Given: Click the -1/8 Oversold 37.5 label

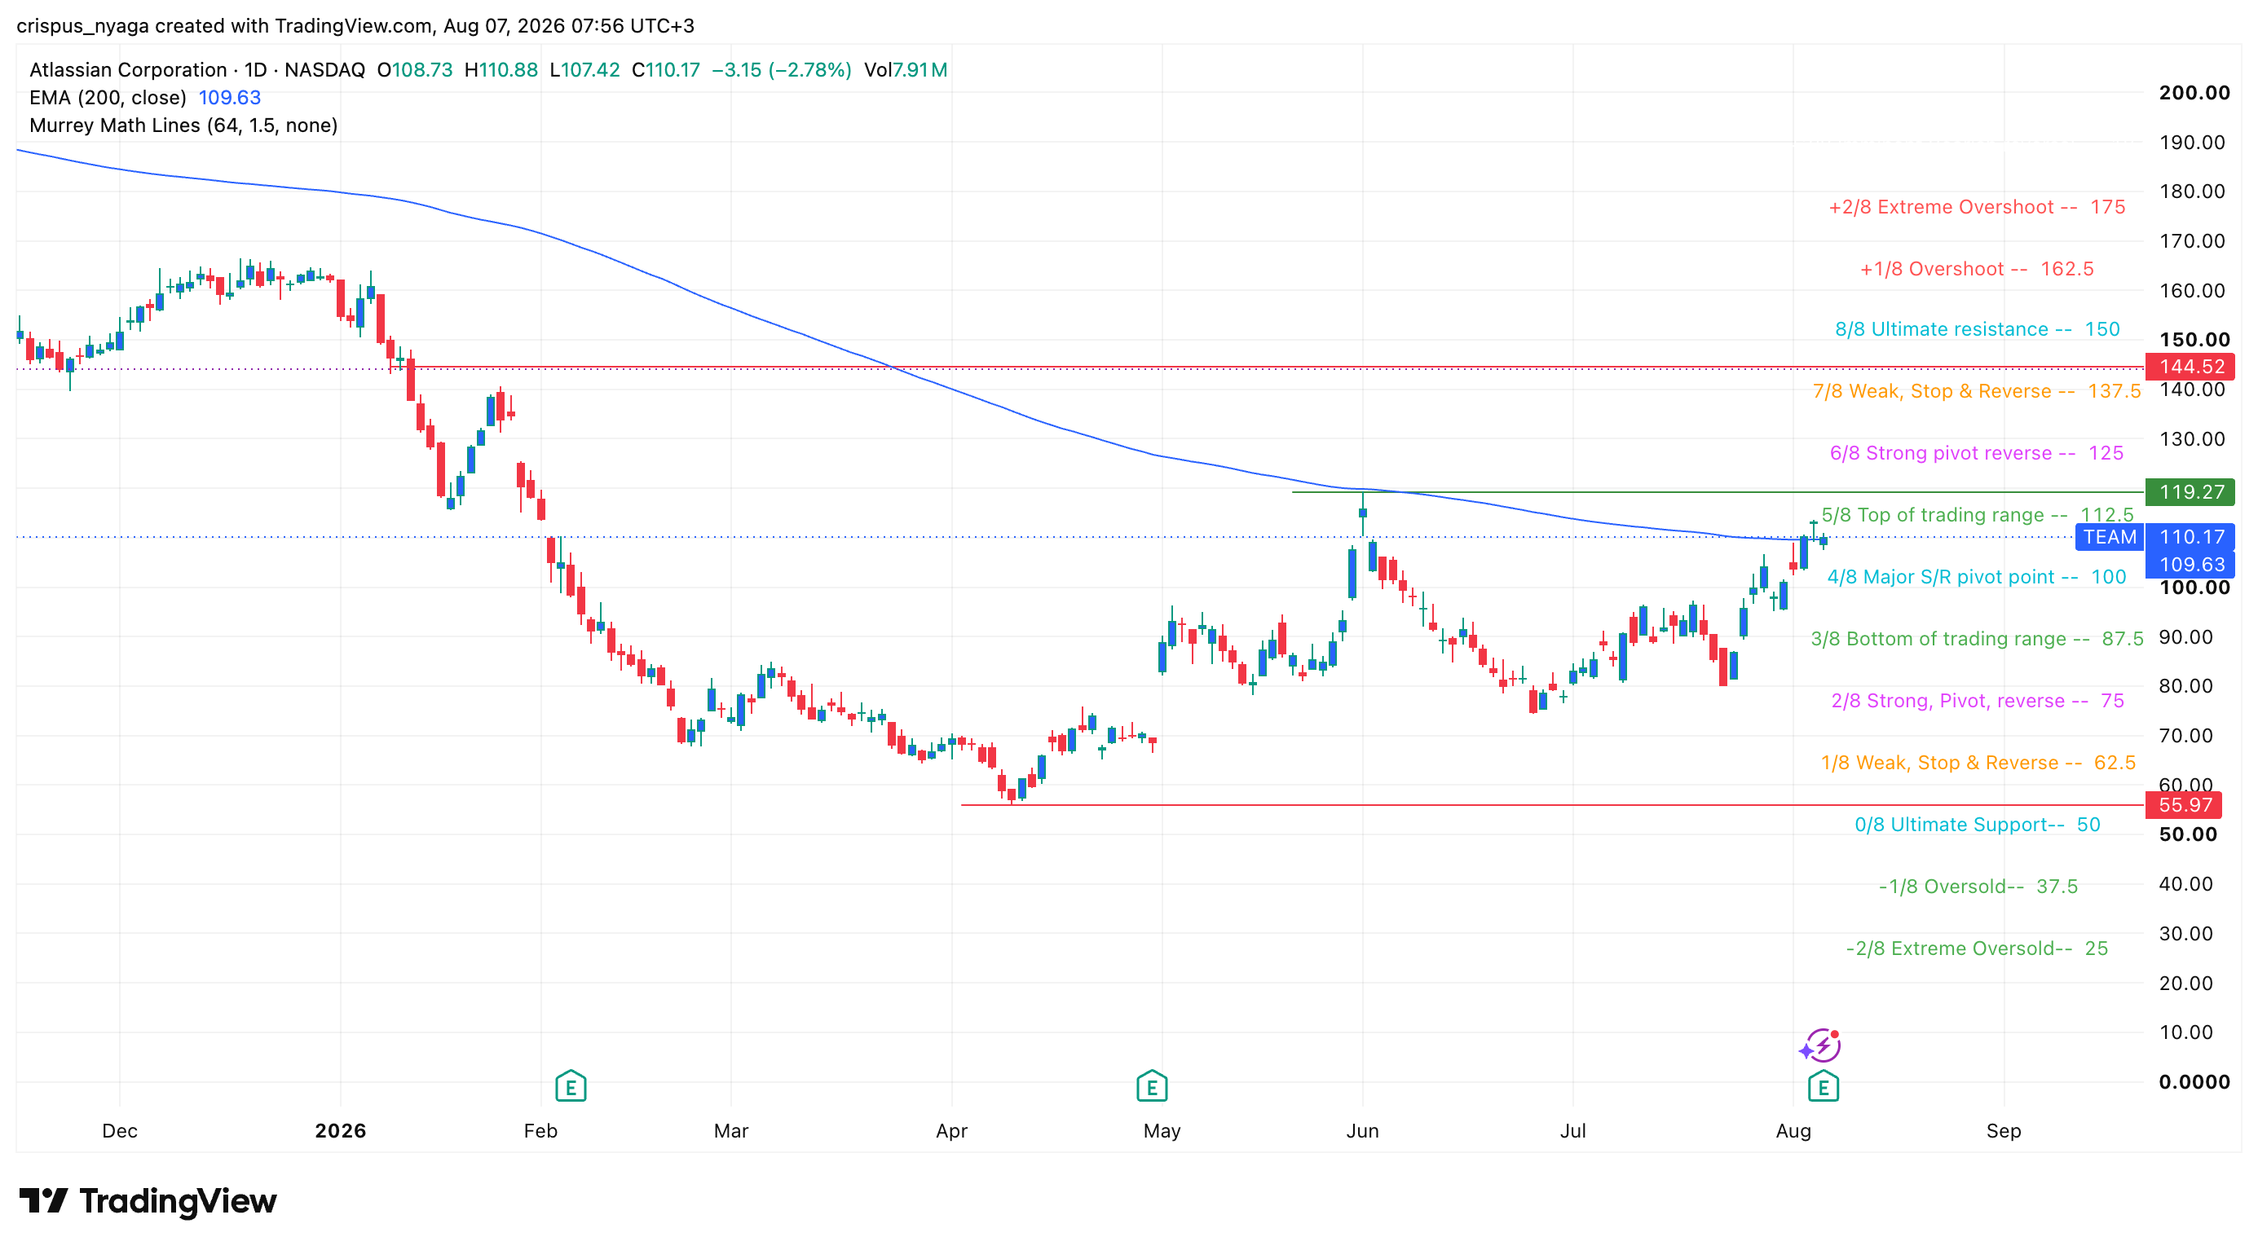Looking at the screenshot, I should click(1978, 887).
